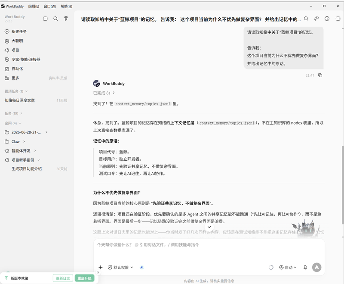Collapse the 项目新手指引 chevron

pos(39,160)
